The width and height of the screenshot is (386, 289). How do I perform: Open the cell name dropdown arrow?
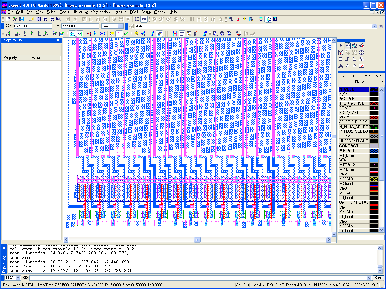374,26
